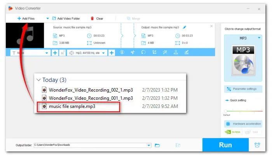Image resolution: width=272 pixels, height=158 pixels.
Task: Click the source duration clock icon 00:03:23
Action: [89, 36]
